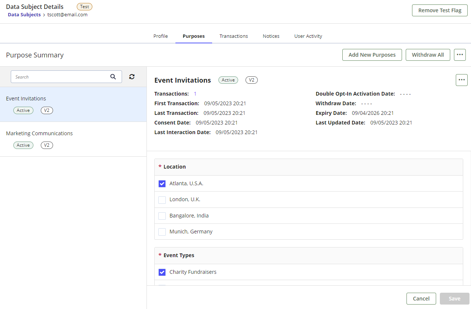Image resolution: width=471 pixels, height=309 pixels.
Task: Click the Remove Test Flag button
Action: point(439,10)
